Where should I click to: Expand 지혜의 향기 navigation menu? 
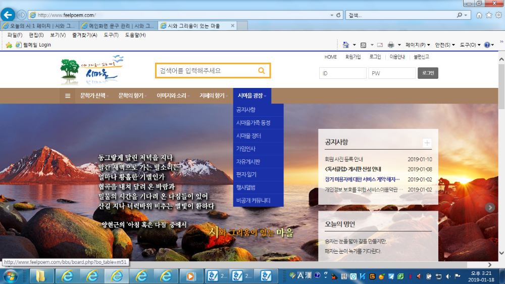click(x=213, y=96)
